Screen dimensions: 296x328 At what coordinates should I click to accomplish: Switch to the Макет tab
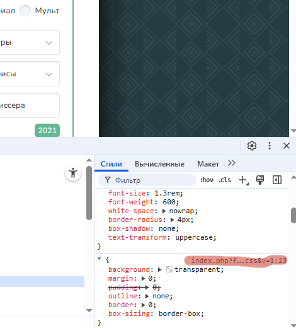pyautogui.click(x=208, y=164)
